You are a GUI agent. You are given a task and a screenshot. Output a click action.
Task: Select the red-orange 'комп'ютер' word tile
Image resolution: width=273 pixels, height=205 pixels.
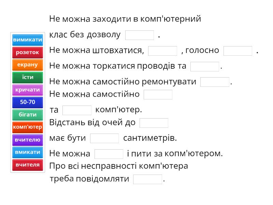[28, 127]
